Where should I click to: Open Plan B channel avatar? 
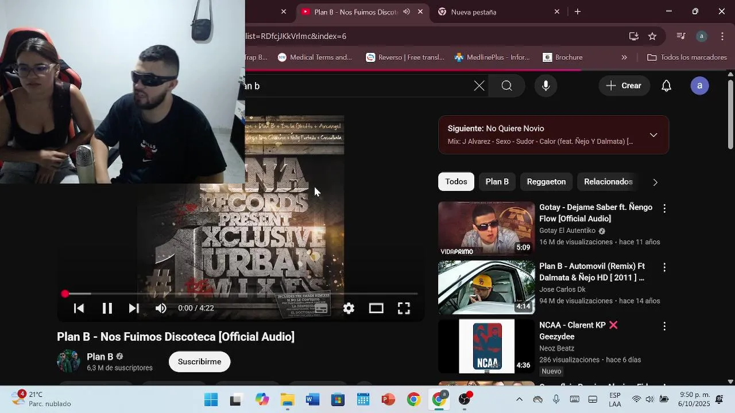(68, 361)
